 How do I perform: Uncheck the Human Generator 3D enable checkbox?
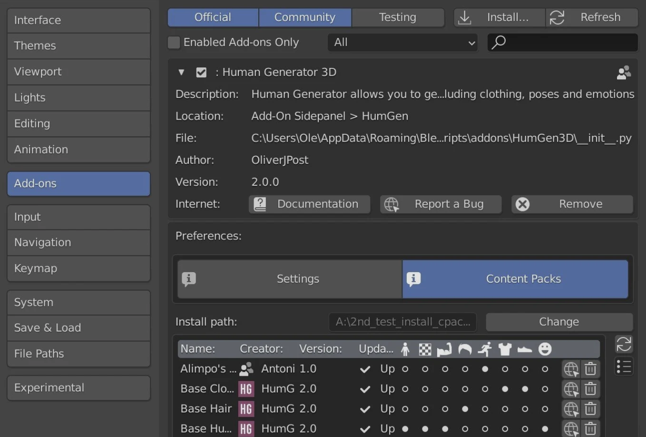(x=201, y=73)
